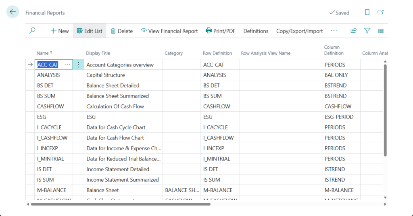
Task: Click Print/PDF action
Action: [x=220, y=31]
